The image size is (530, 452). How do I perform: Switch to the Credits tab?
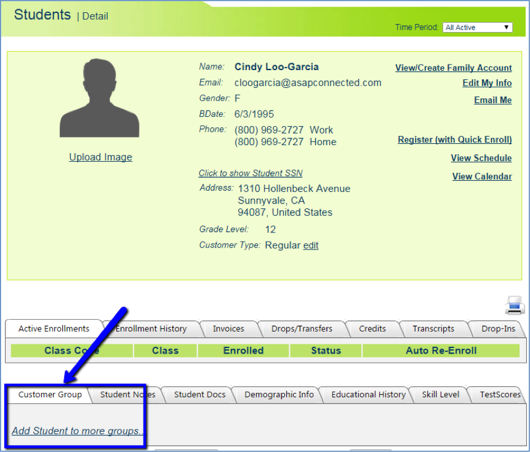point(372,328)
